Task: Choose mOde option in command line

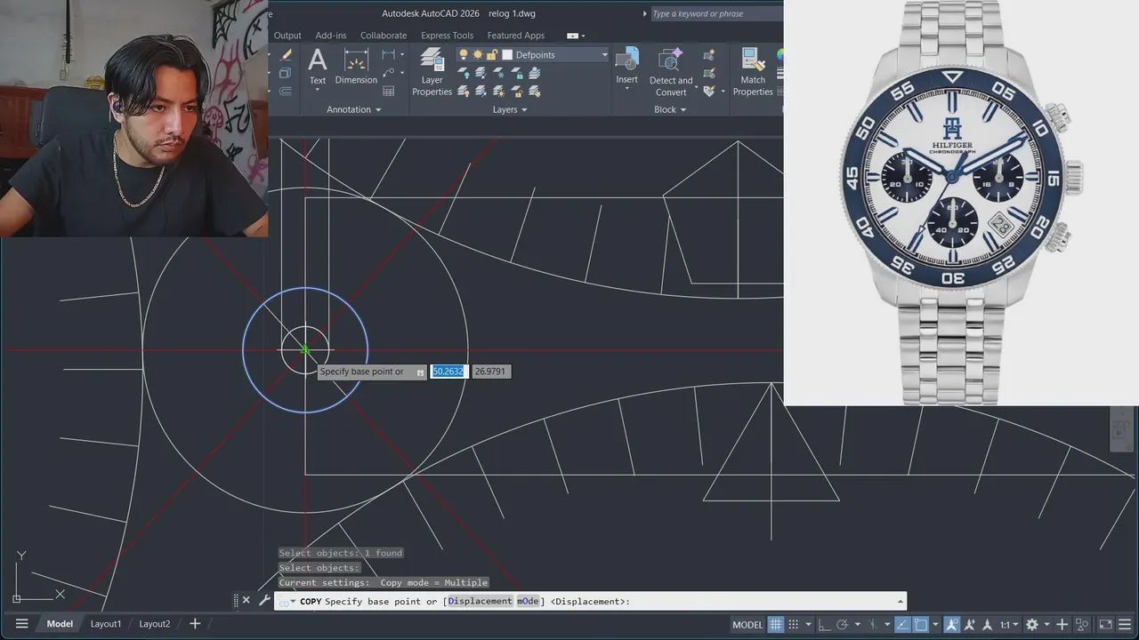Action: click(x=528, y=602)
